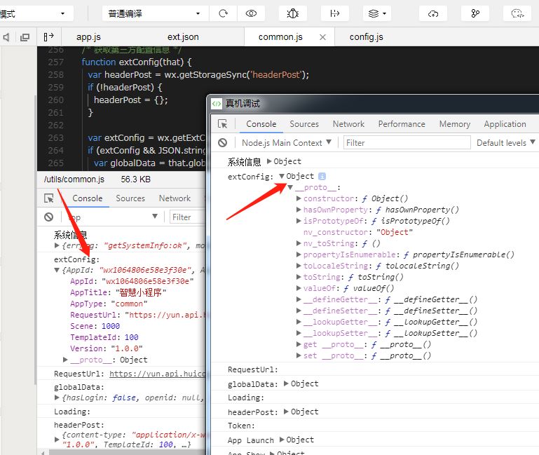The image size is (539, 455).
Task: Open the Default levels dropdown
Action: (505, 142)
